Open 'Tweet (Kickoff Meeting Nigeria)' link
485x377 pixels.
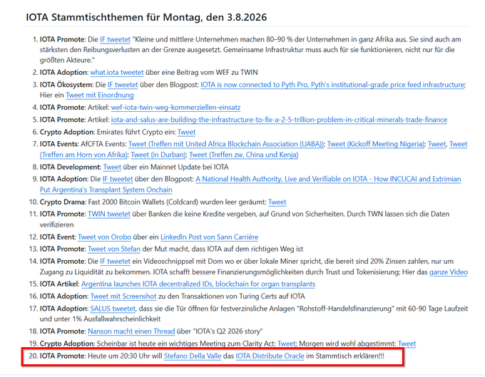[376, 144]
